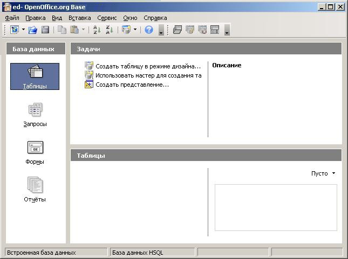The image size is (348, 259).
Task: Minimize the OpenOffice Base window
Action: pyautogui.click(x=322, y=7)
